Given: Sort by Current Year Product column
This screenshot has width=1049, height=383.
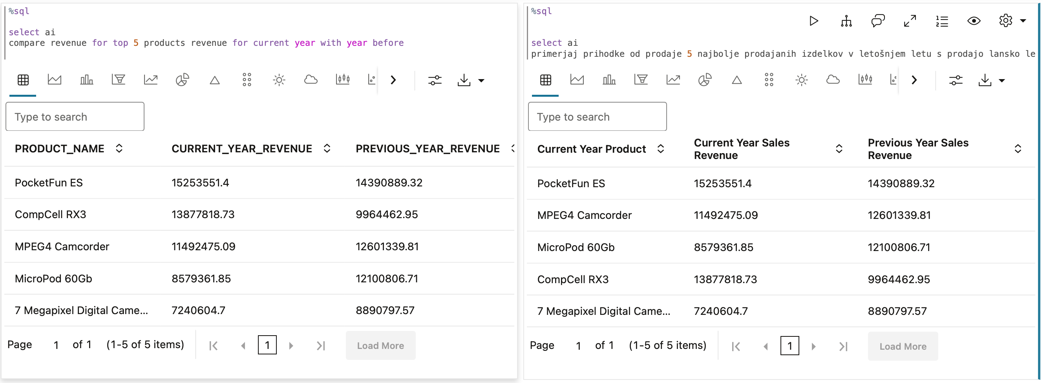Looking at the screenshot, I should [660, 149].
